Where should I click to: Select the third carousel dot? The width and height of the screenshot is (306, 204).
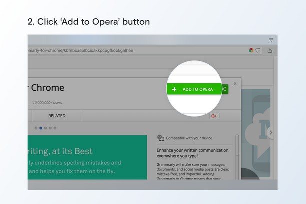(45, 128)
